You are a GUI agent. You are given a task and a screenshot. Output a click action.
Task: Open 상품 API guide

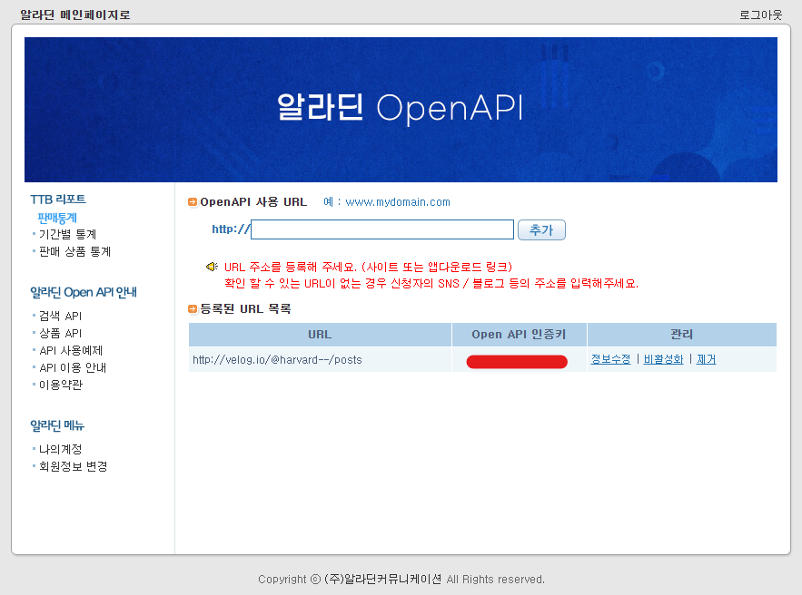coord(60,334)
